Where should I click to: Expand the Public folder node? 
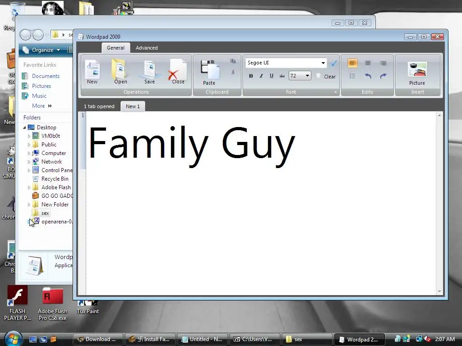tap(29, 145)
